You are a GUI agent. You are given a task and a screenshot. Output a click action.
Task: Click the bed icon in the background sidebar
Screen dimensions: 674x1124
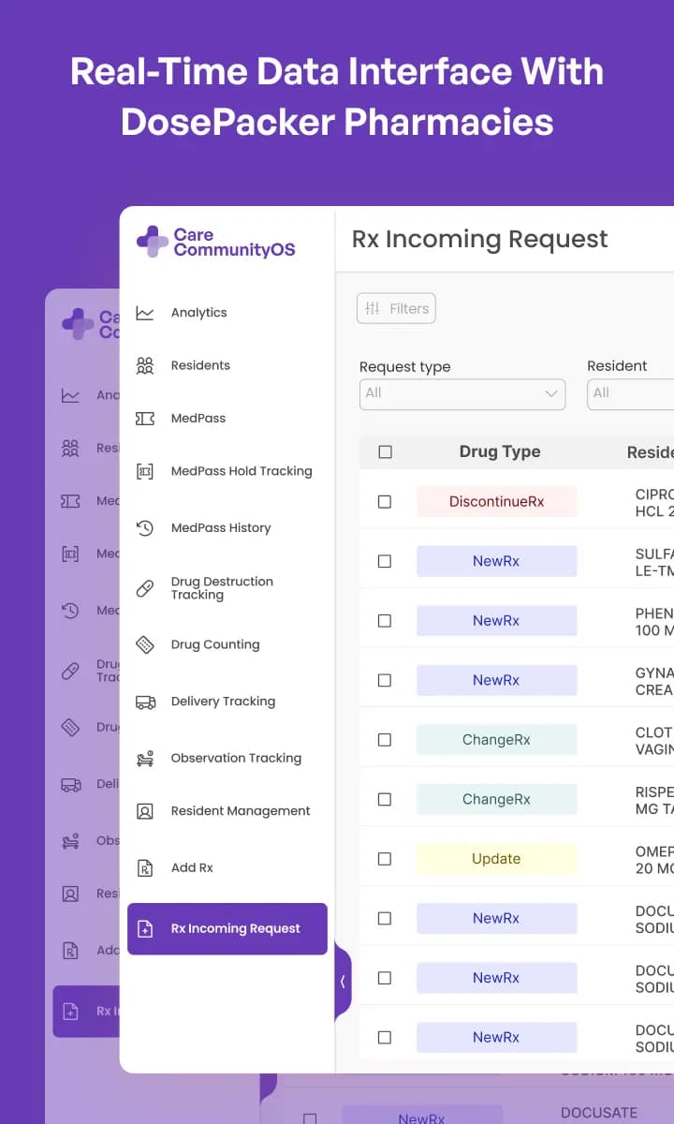tap(70, 841)
